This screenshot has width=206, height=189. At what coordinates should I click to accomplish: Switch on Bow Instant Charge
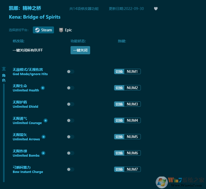pos(71,169)
